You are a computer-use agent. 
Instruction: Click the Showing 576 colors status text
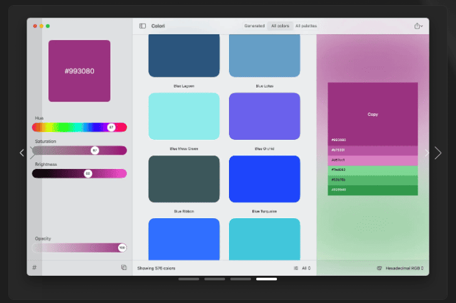click(x=156, y=268)
